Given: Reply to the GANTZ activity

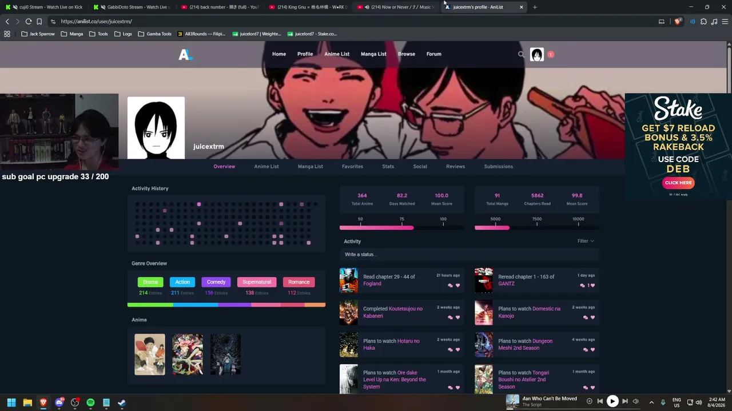Looking at the screenshot, I should coord(583,285).
